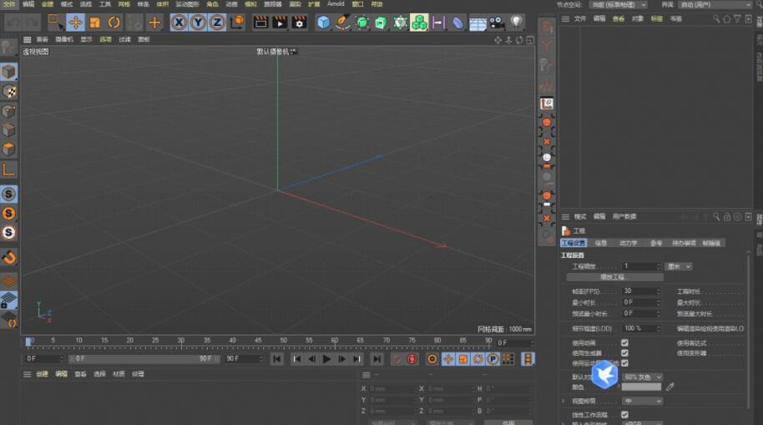The width and height of the screenshot is (763, 425).
Task: Click the orange plus axis tool
Action: tap(154, 23)
